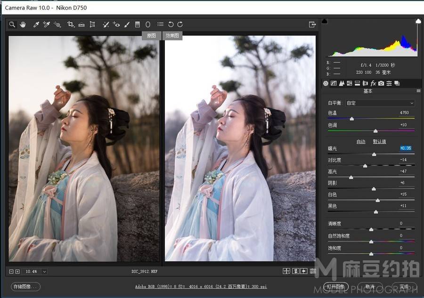Open the Snapshots panel tab

pos(397,83)
